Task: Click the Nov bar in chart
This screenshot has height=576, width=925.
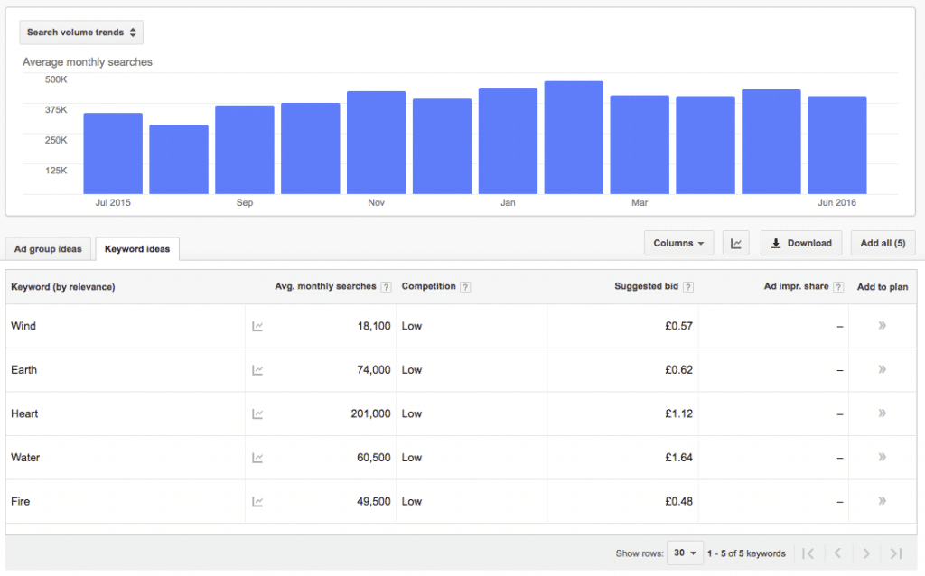Action: coord(377,143)
